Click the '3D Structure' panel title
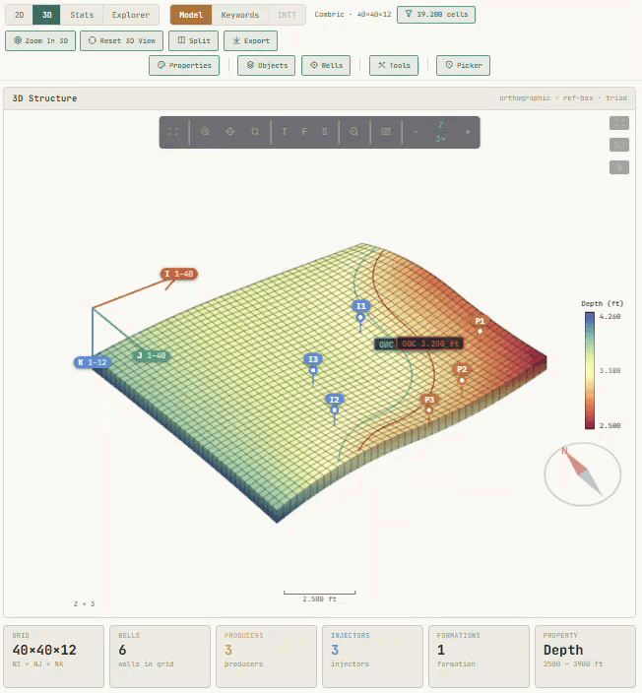Image resolution: width=642 pixels, height=693 pixels. point(44,98)
